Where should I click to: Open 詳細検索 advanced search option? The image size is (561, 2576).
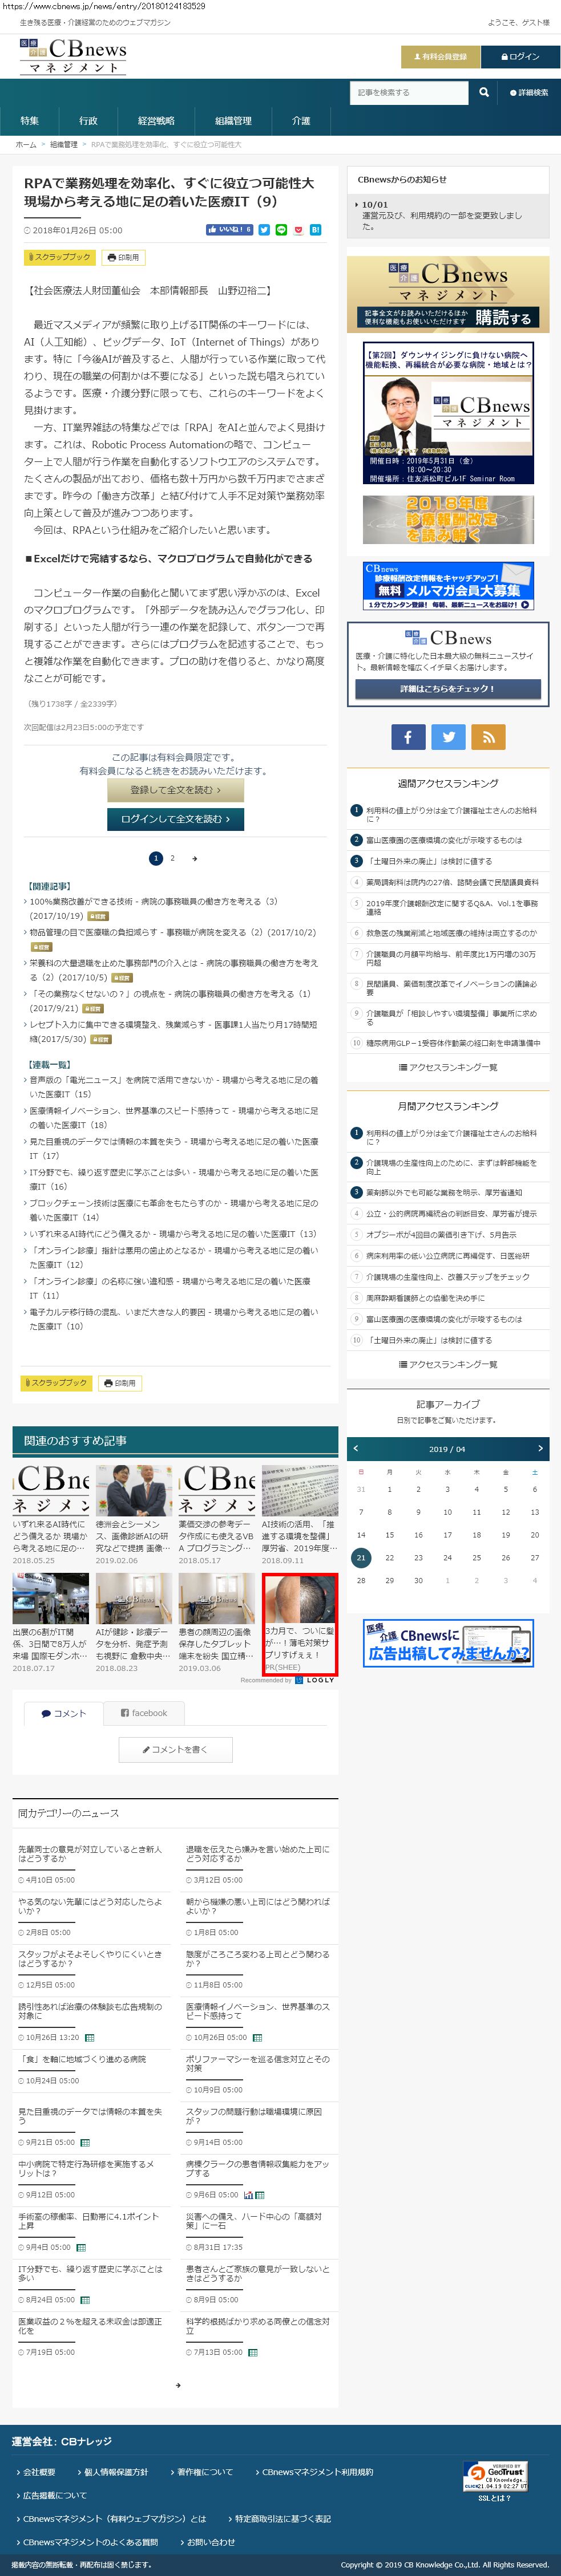529,93
